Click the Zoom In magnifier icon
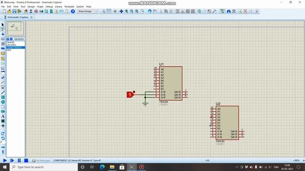 click(126, 11)
